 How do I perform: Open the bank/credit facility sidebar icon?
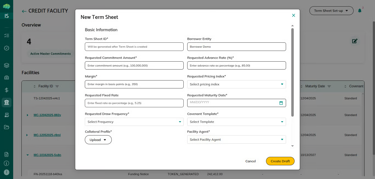coord(7,102)
